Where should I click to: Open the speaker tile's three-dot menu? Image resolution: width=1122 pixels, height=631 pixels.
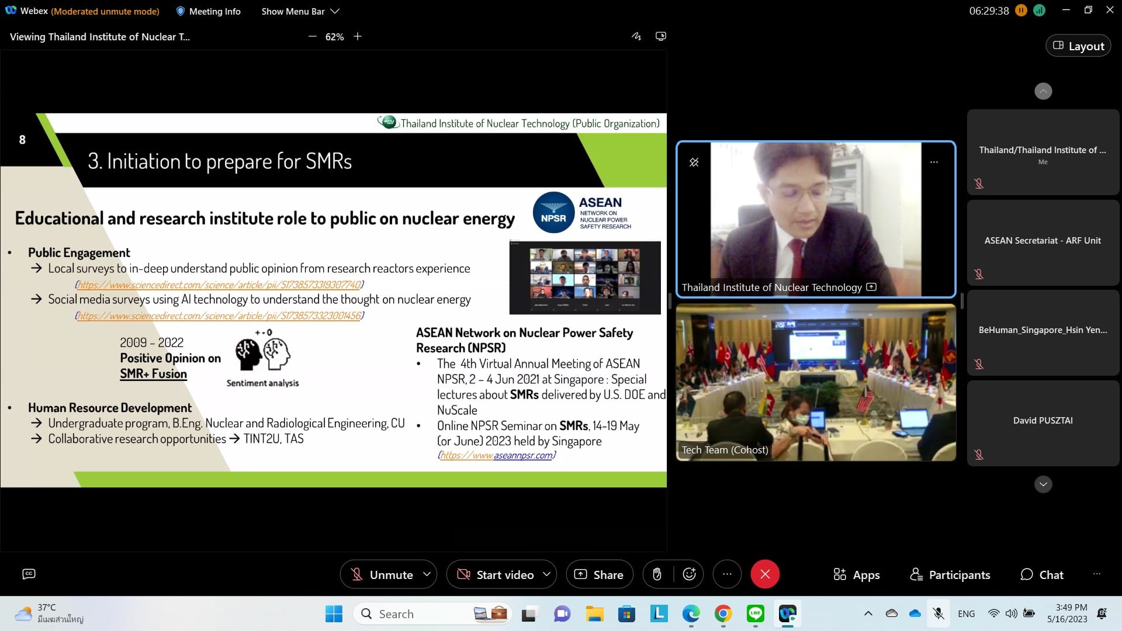coord(934,162)
